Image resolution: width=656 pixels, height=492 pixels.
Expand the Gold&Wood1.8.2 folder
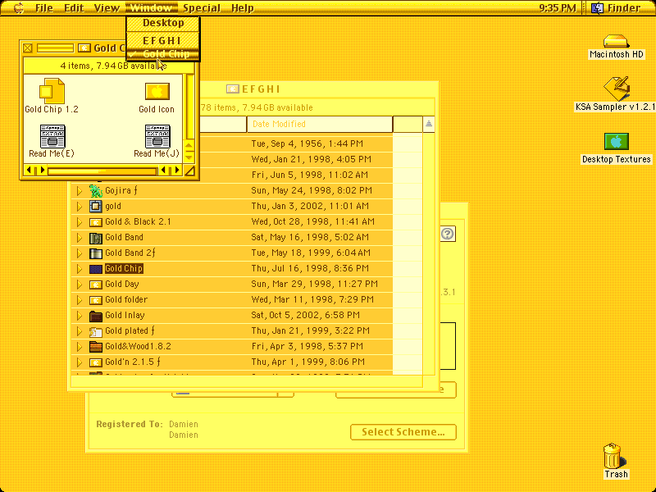(79, 347)
